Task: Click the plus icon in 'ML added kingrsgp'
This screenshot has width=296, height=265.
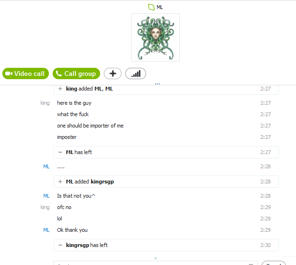Action: click(60, 182)
